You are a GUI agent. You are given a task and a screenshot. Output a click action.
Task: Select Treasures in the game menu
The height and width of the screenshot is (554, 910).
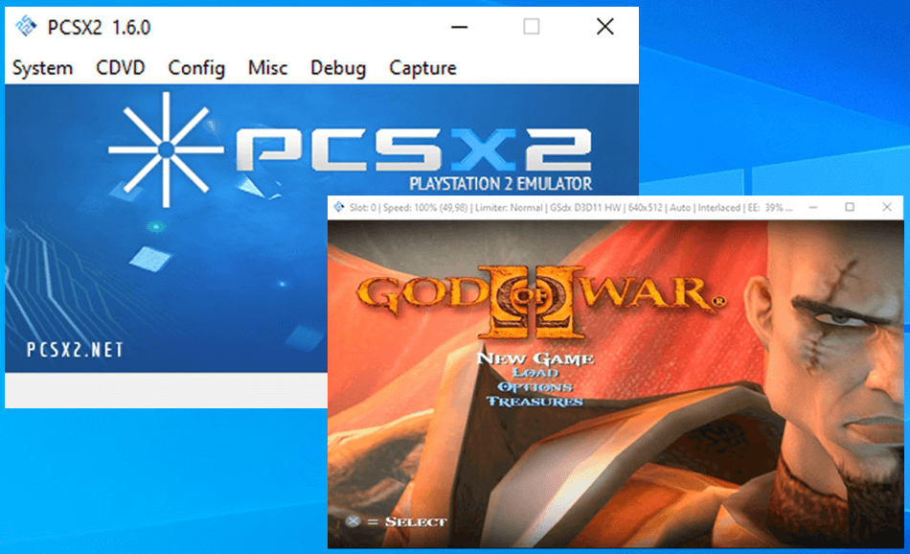point(535,402)
